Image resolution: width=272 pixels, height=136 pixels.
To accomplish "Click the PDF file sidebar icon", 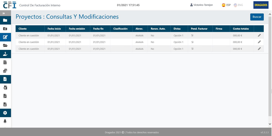I will 5,96.
